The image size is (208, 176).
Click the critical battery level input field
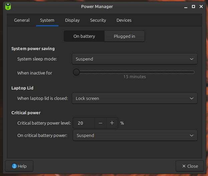[x=84, y=123]
